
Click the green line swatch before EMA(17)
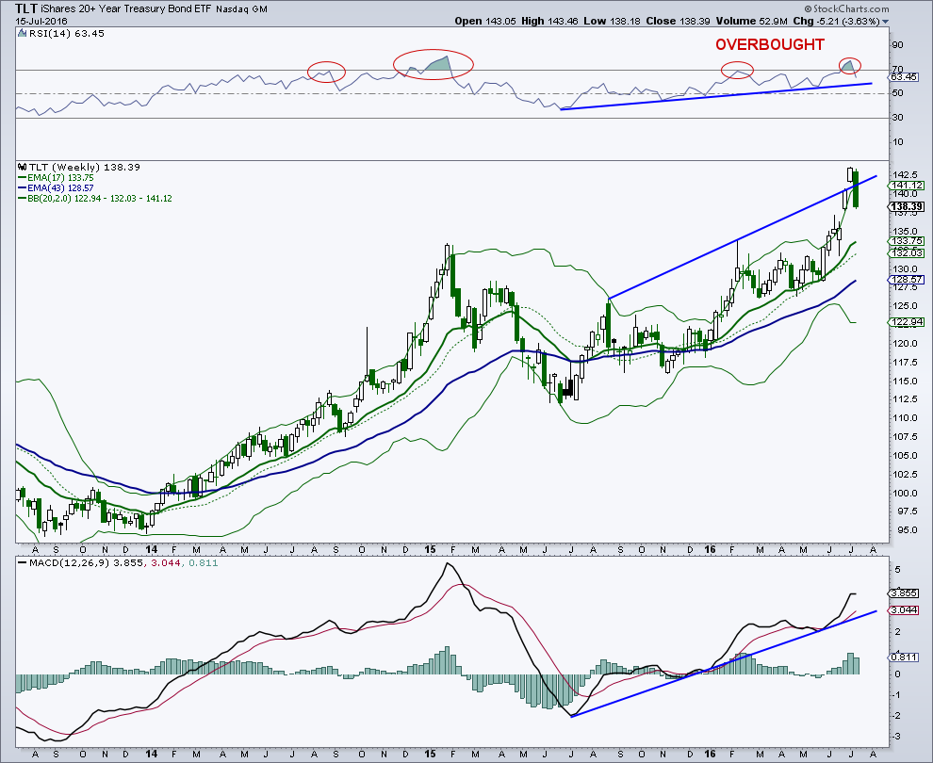tap(22, 178)
